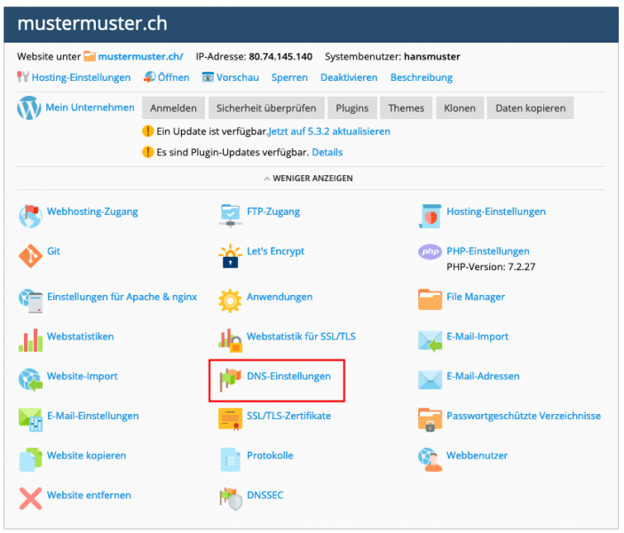This screenshot has height=533, width=624.
Task: Click the Anwendungen gear icon
Action: click(231, 298)
